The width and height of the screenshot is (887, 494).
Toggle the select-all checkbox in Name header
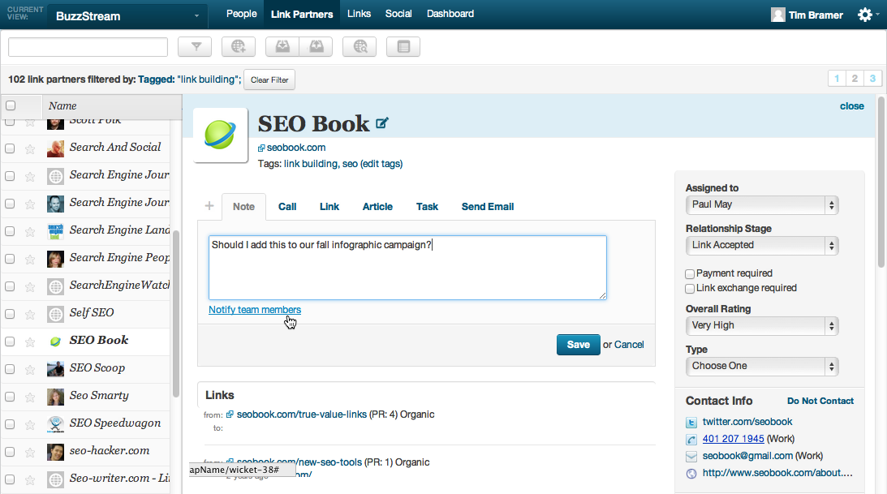coord(11,105)
